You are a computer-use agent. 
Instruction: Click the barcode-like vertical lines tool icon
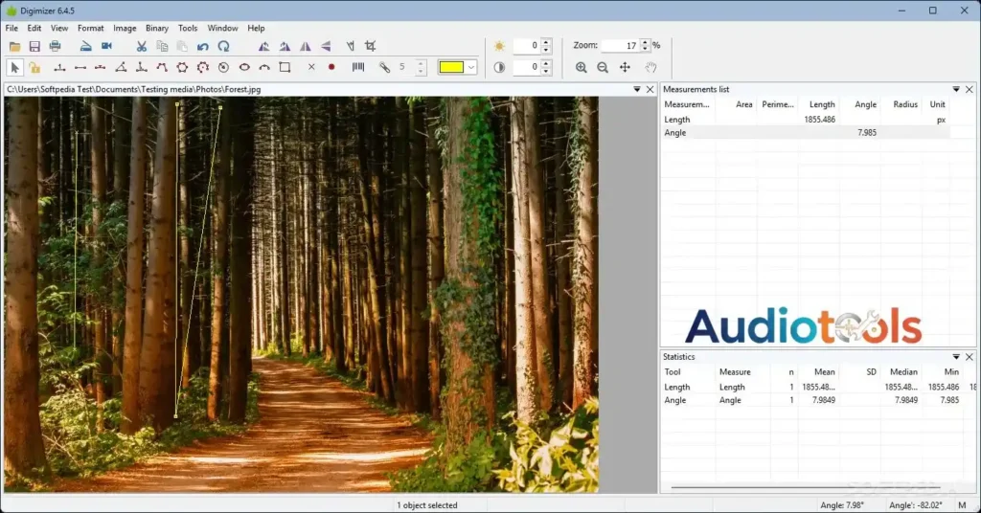358,67
